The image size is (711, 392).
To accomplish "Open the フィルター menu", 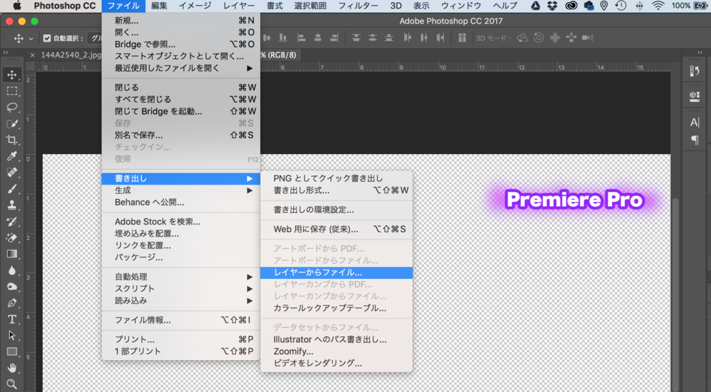I will coord(358,6).
